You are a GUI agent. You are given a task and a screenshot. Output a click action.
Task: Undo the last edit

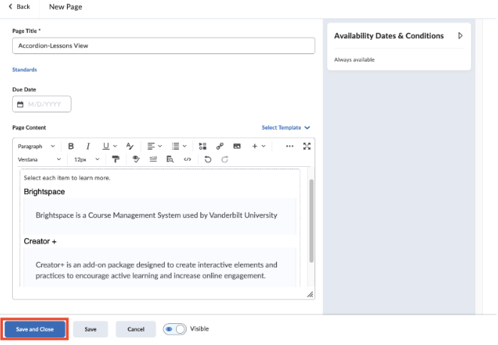point(208,159)
